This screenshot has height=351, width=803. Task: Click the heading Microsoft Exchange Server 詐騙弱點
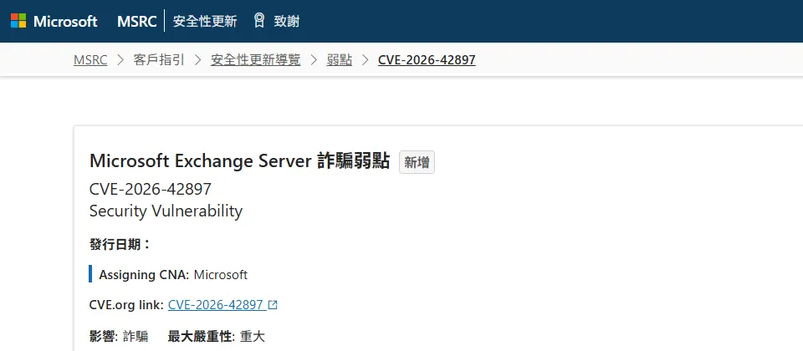(240, 160)
